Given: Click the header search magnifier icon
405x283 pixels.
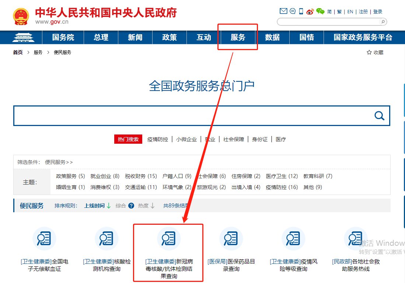Looking at the screenshot, I should point(383,22).
